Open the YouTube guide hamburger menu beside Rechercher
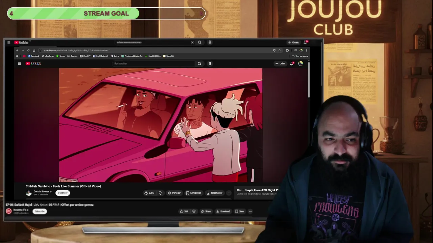The image size is (433, 243). (x=19, y=63)
